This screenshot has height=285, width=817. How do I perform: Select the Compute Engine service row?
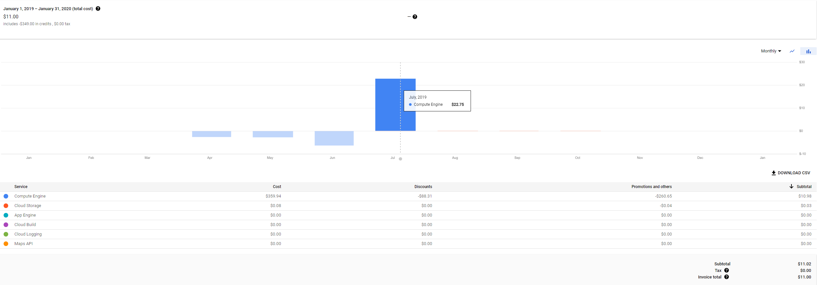click(x=30, y=196)
